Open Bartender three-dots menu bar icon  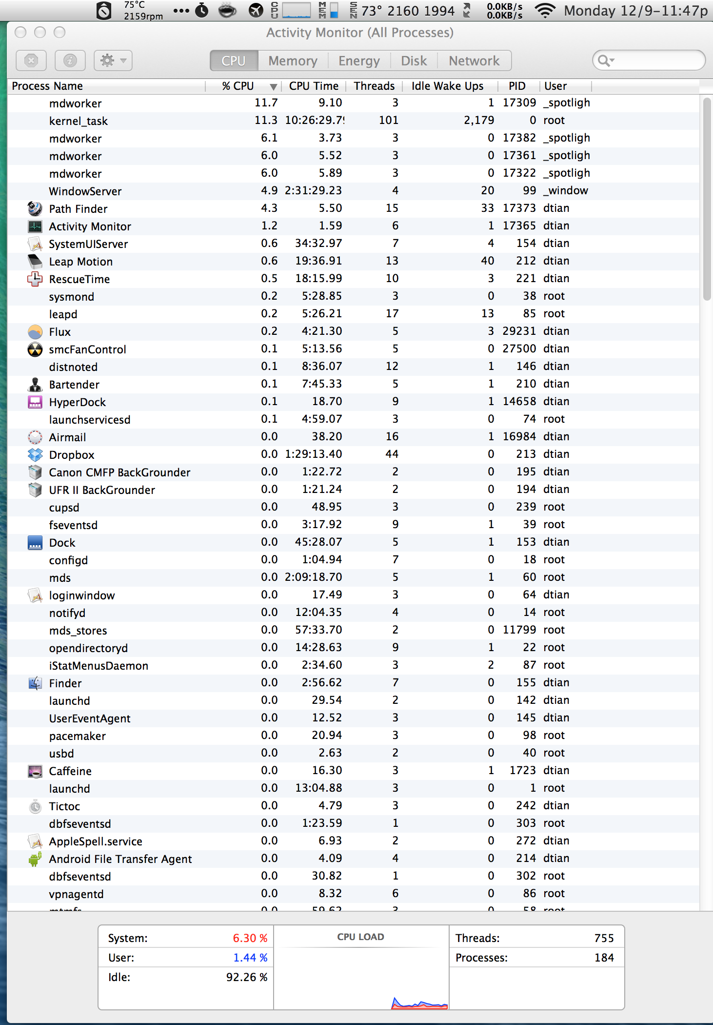[x=181, y=10]
